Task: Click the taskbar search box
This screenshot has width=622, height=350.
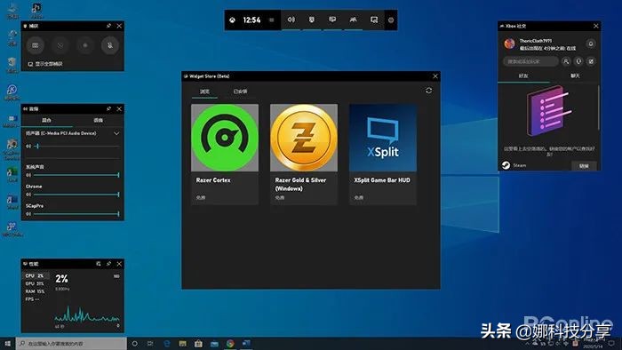Action: [71, 344]
